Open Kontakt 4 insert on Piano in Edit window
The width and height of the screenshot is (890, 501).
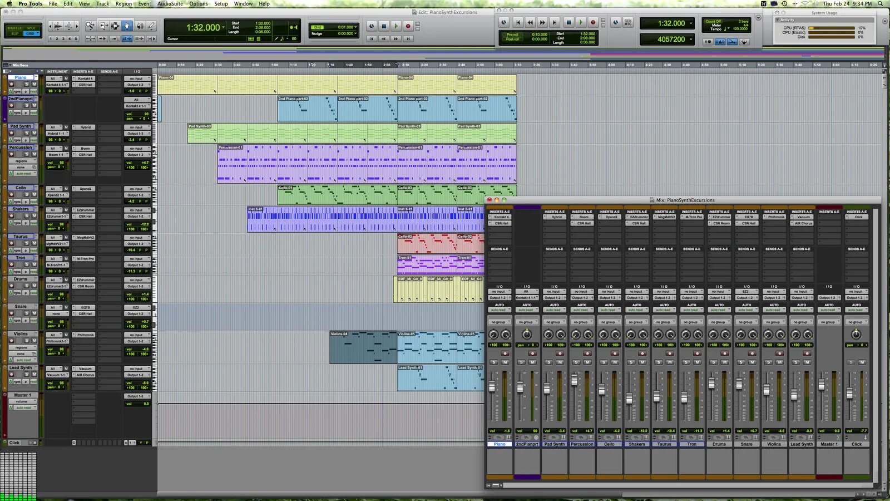pos(85,78)
